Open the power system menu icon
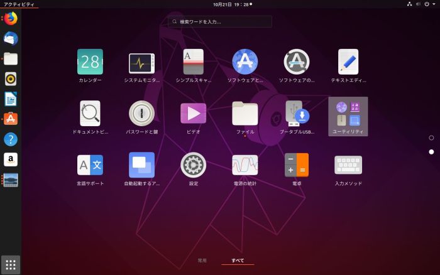Screen dimensions: 440x275 coord(427,4)
